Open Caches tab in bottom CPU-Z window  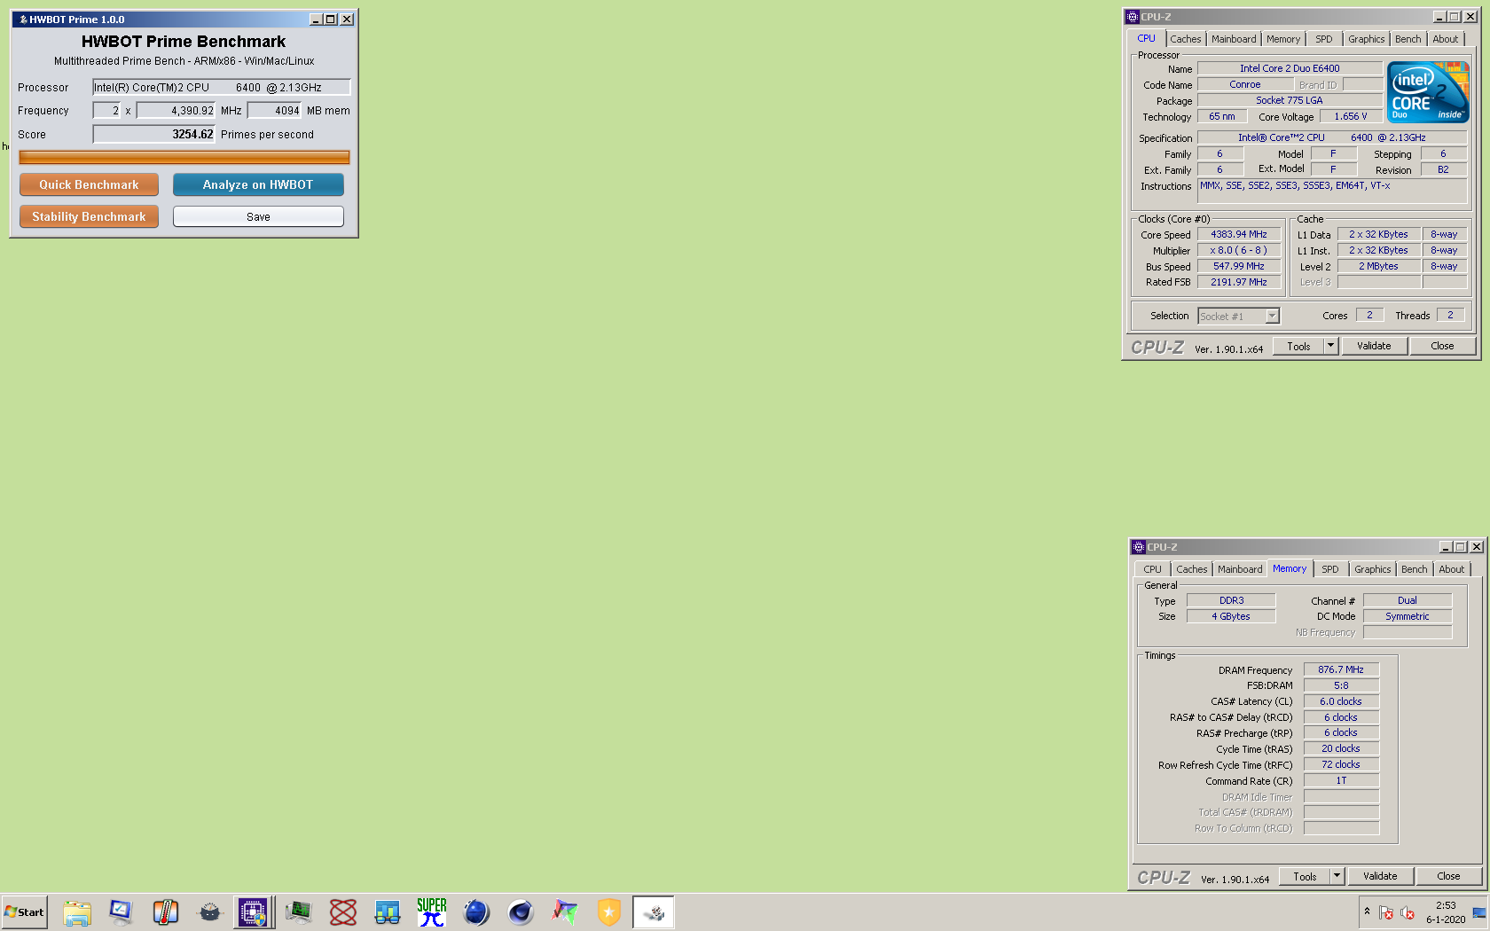pyautogui.click(x=1191, y=569)
